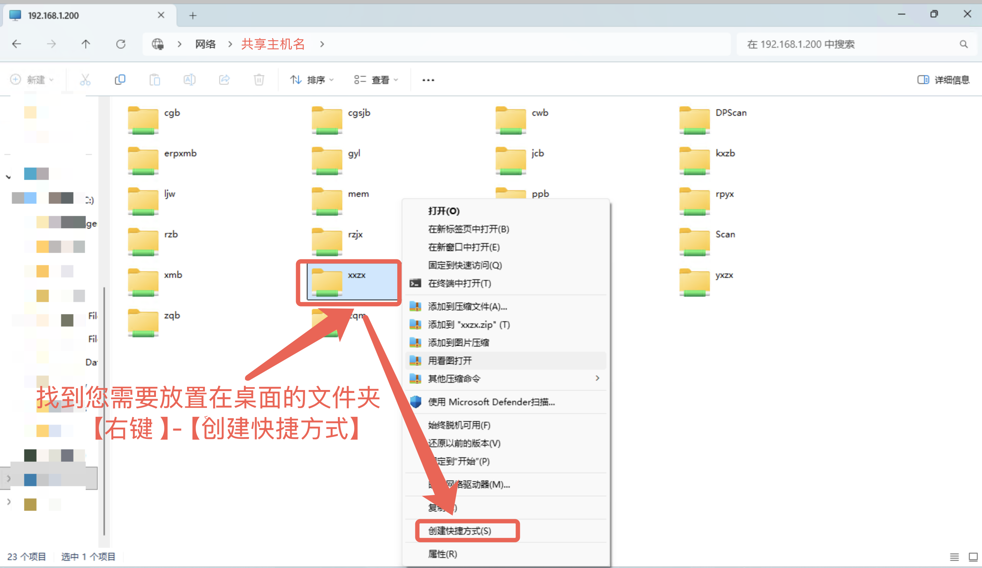Click the Cut scissors icon

pos(85,80)
